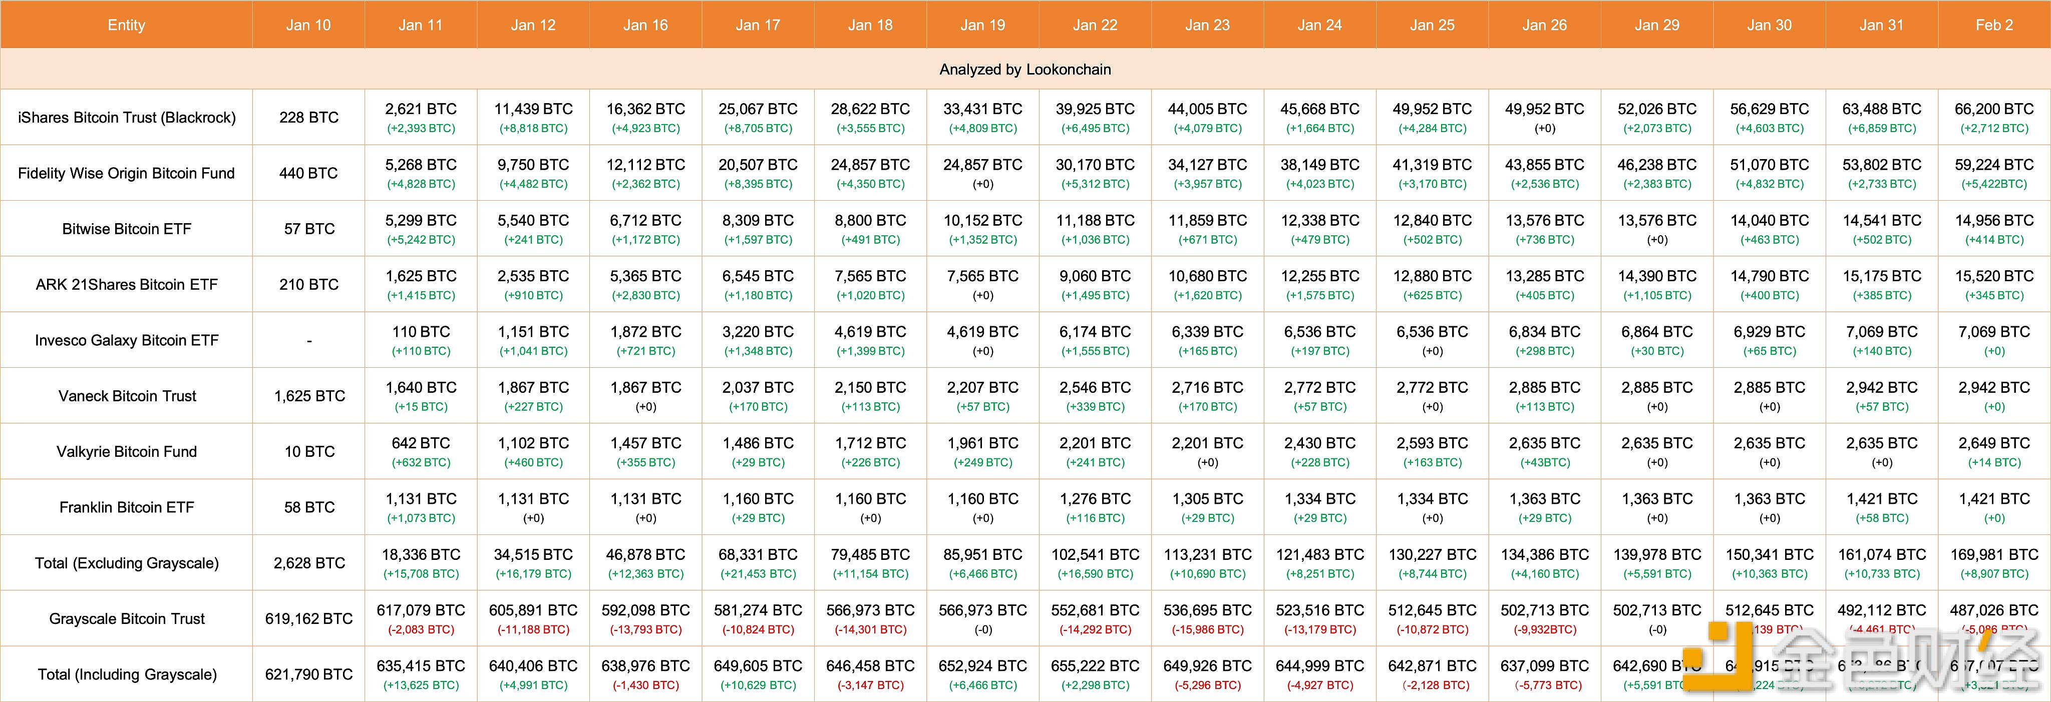Click the Jan 22 column header
Viewport: 2051px width, 702px height.
(1096, 25)
